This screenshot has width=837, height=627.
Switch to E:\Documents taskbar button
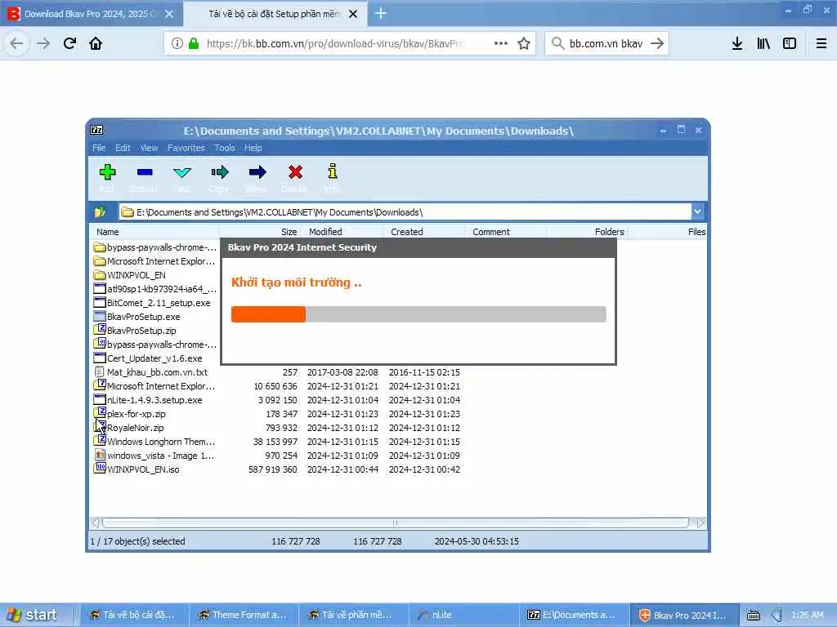click(574, 615)
